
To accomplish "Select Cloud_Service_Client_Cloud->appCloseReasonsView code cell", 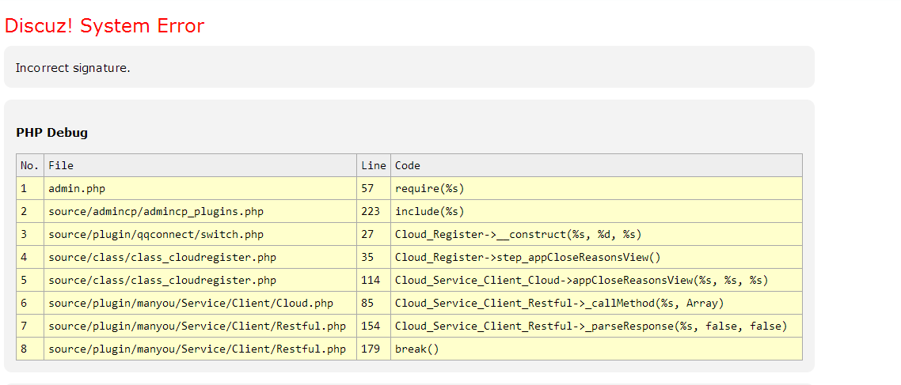I will (596, 280).
